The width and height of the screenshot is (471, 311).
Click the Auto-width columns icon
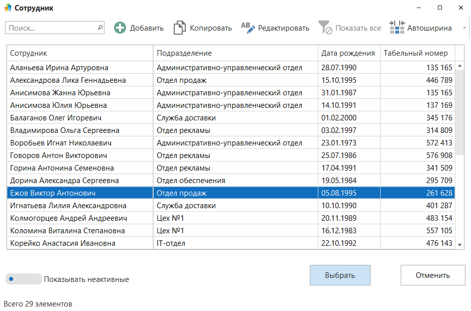[x=397, y=28]
